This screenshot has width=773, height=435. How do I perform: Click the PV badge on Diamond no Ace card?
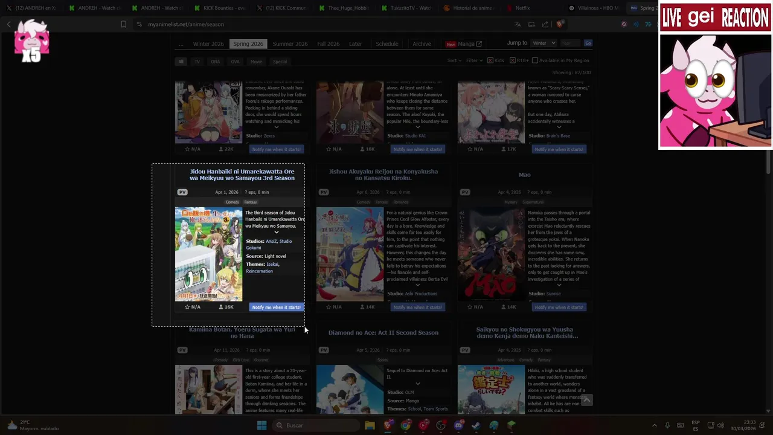(324, 350)
